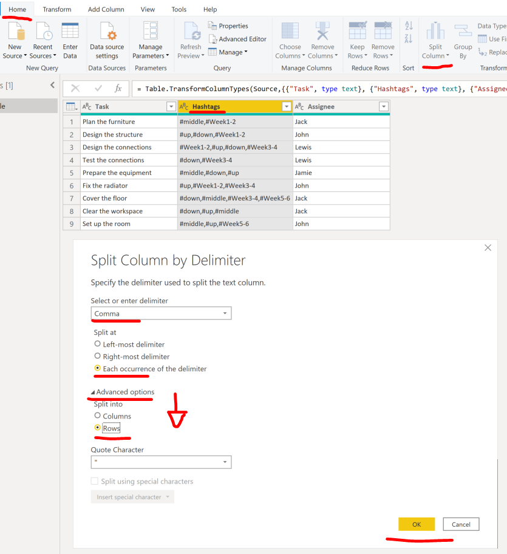Switch to the View tab

(148, 9)
